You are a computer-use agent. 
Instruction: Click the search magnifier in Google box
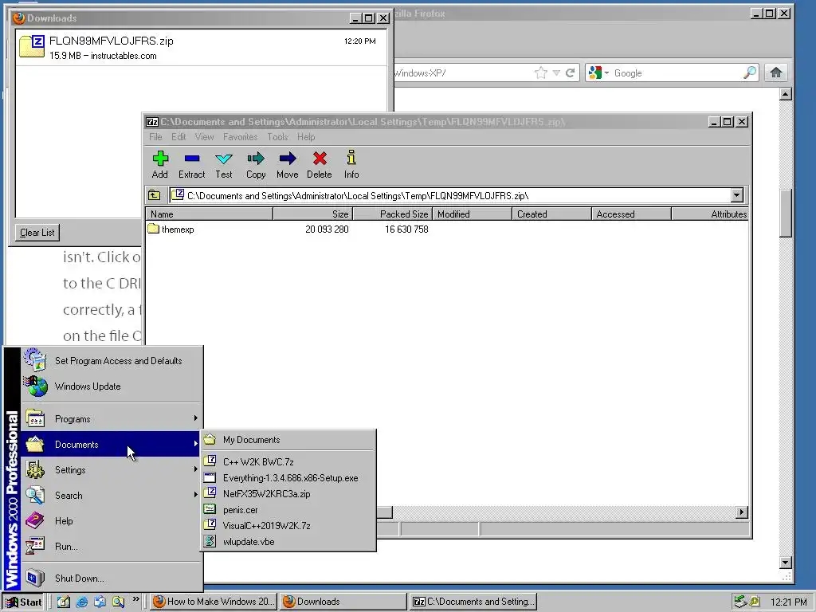(749, 73)
